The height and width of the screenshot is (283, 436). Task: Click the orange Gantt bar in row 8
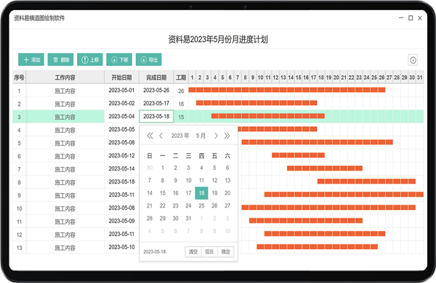coord(366,181)
